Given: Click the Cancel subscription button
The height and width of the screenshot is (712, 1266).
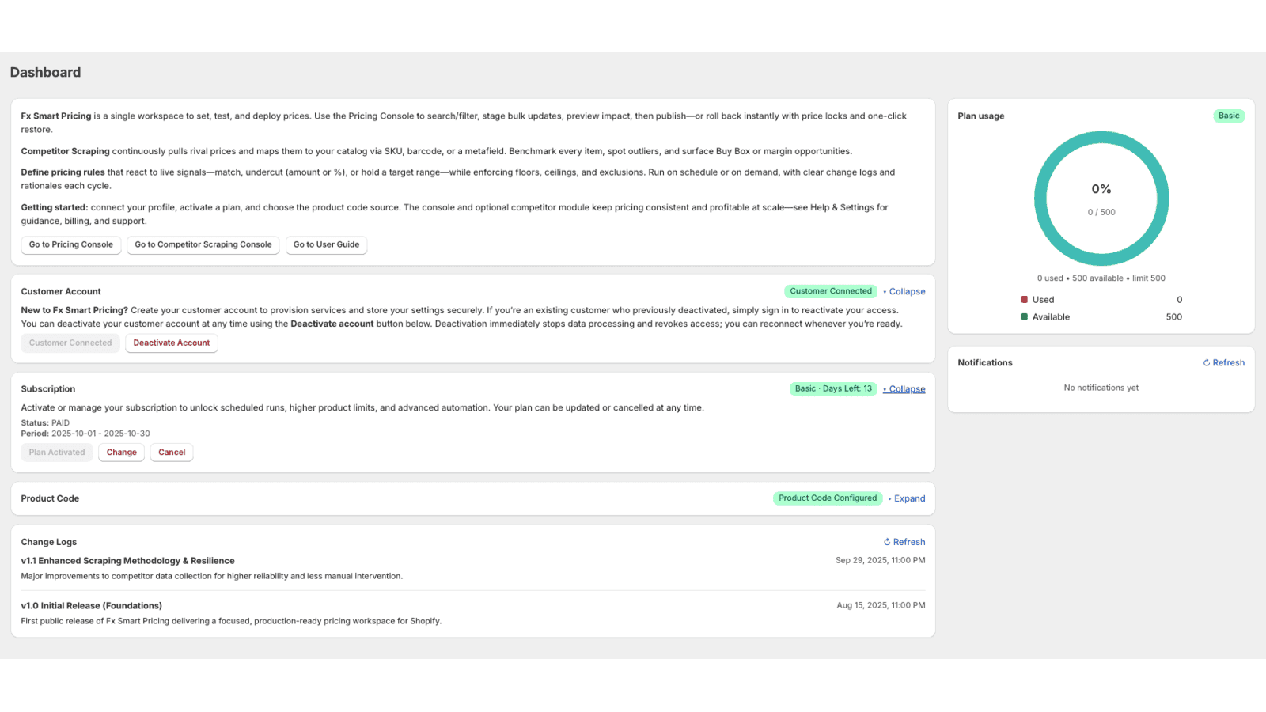Looking at the screenshot, I should 172,452.
